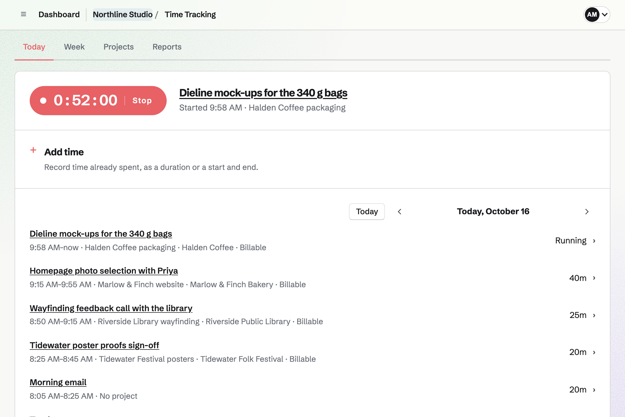Go to the next day arrow

[x=587, y=212]
